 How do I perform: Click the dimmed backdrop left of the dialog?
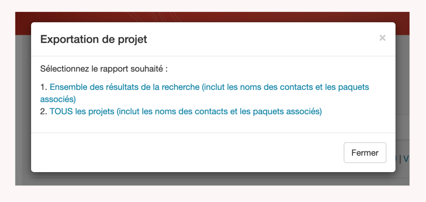23,107
